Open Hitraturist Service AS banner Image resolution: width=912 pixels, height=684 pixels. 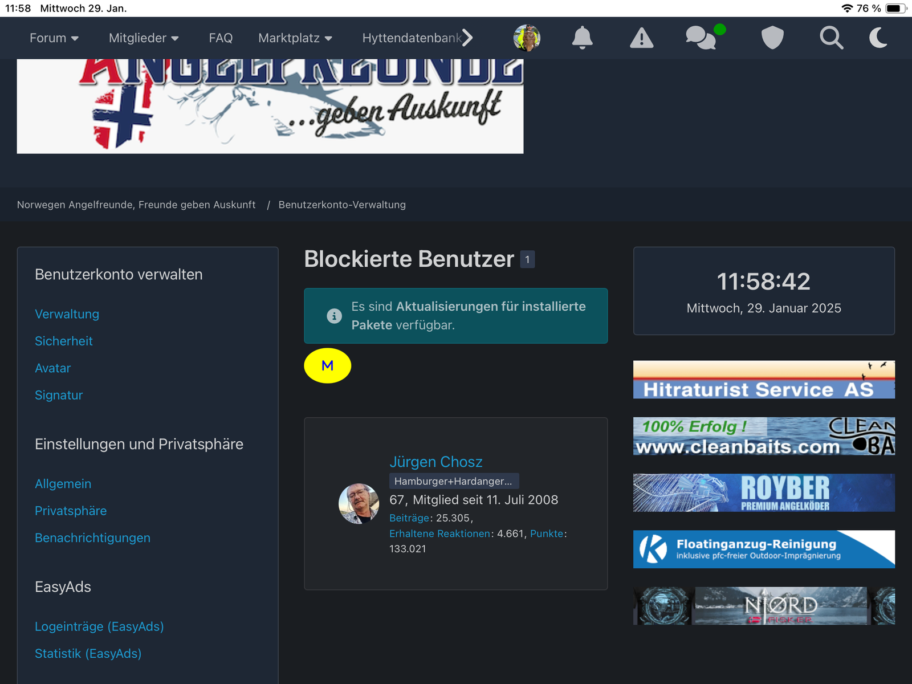[x=763, y=380]
